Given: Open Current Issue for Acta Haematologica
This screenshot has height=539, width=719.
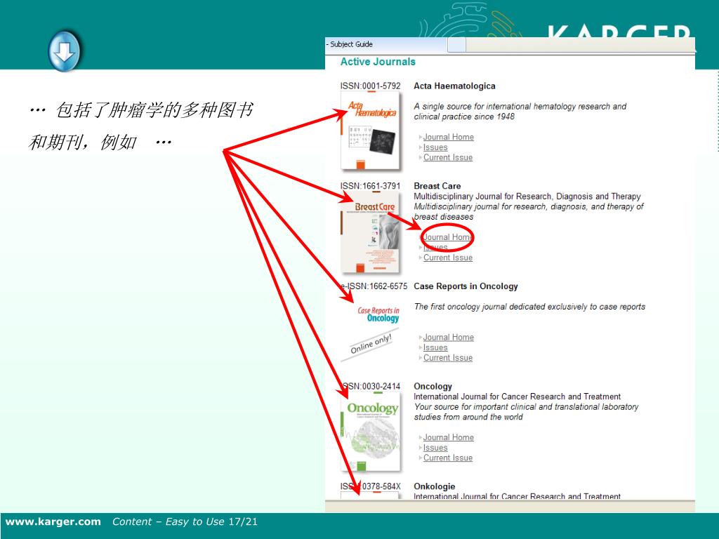Looking at the screenshot, I should [448, 157].
